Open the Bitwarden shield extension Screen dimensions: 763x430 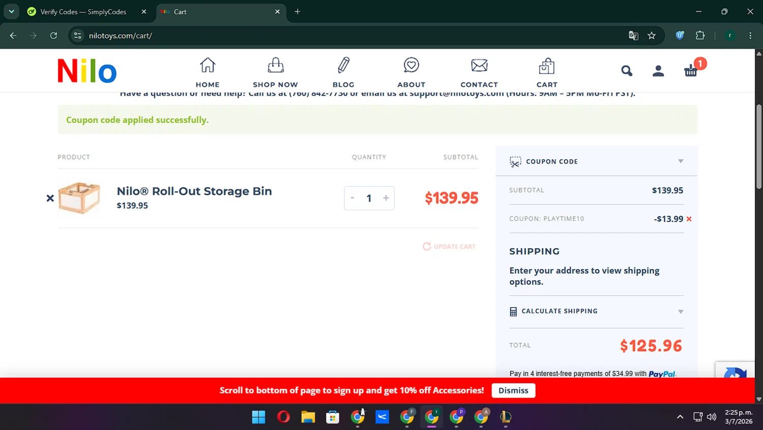680,36
